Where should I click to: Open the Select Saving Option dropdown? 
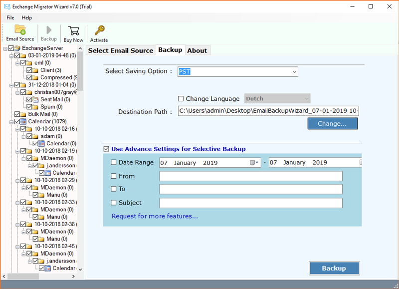238,72
